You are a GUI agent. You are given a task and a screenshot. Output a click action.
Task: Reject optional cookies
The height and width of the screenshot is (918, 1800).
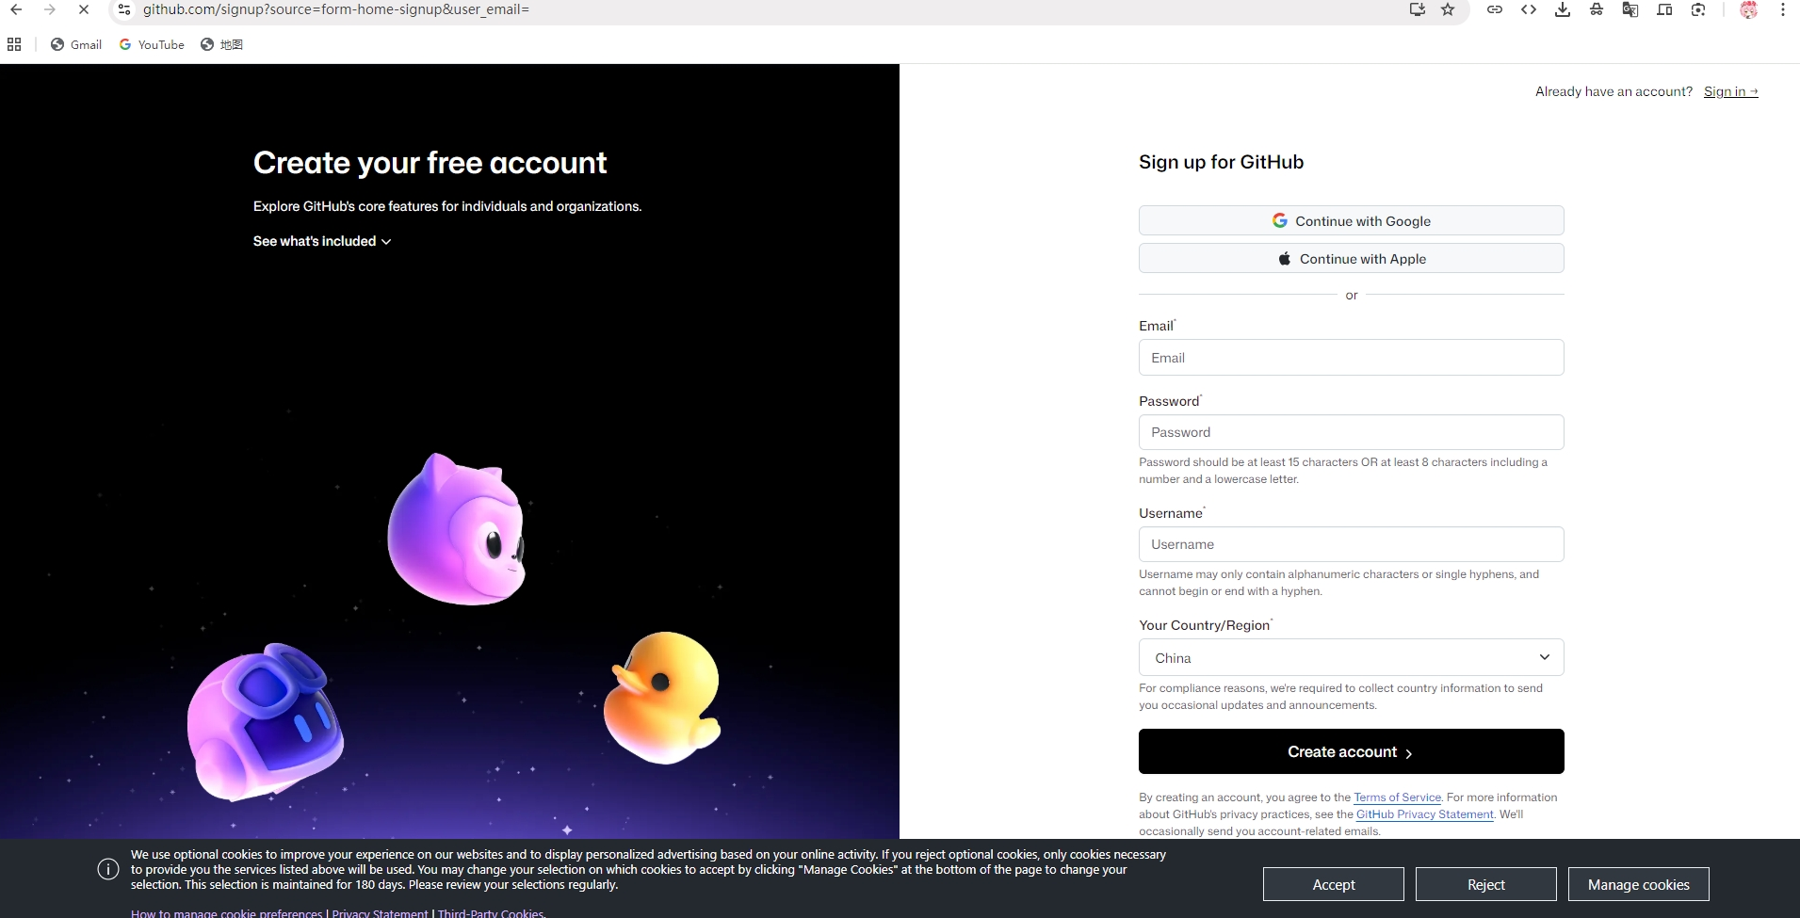[x=1486, y=884]
